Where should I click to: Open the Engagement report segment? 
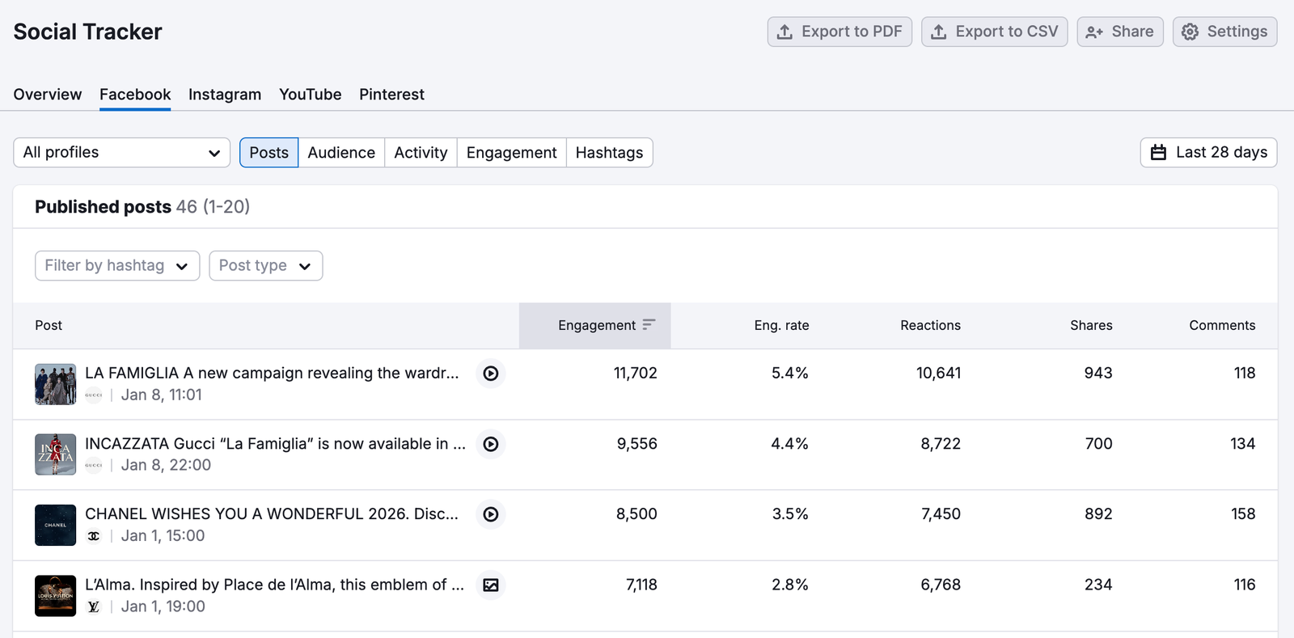click(x=511, y=153)
